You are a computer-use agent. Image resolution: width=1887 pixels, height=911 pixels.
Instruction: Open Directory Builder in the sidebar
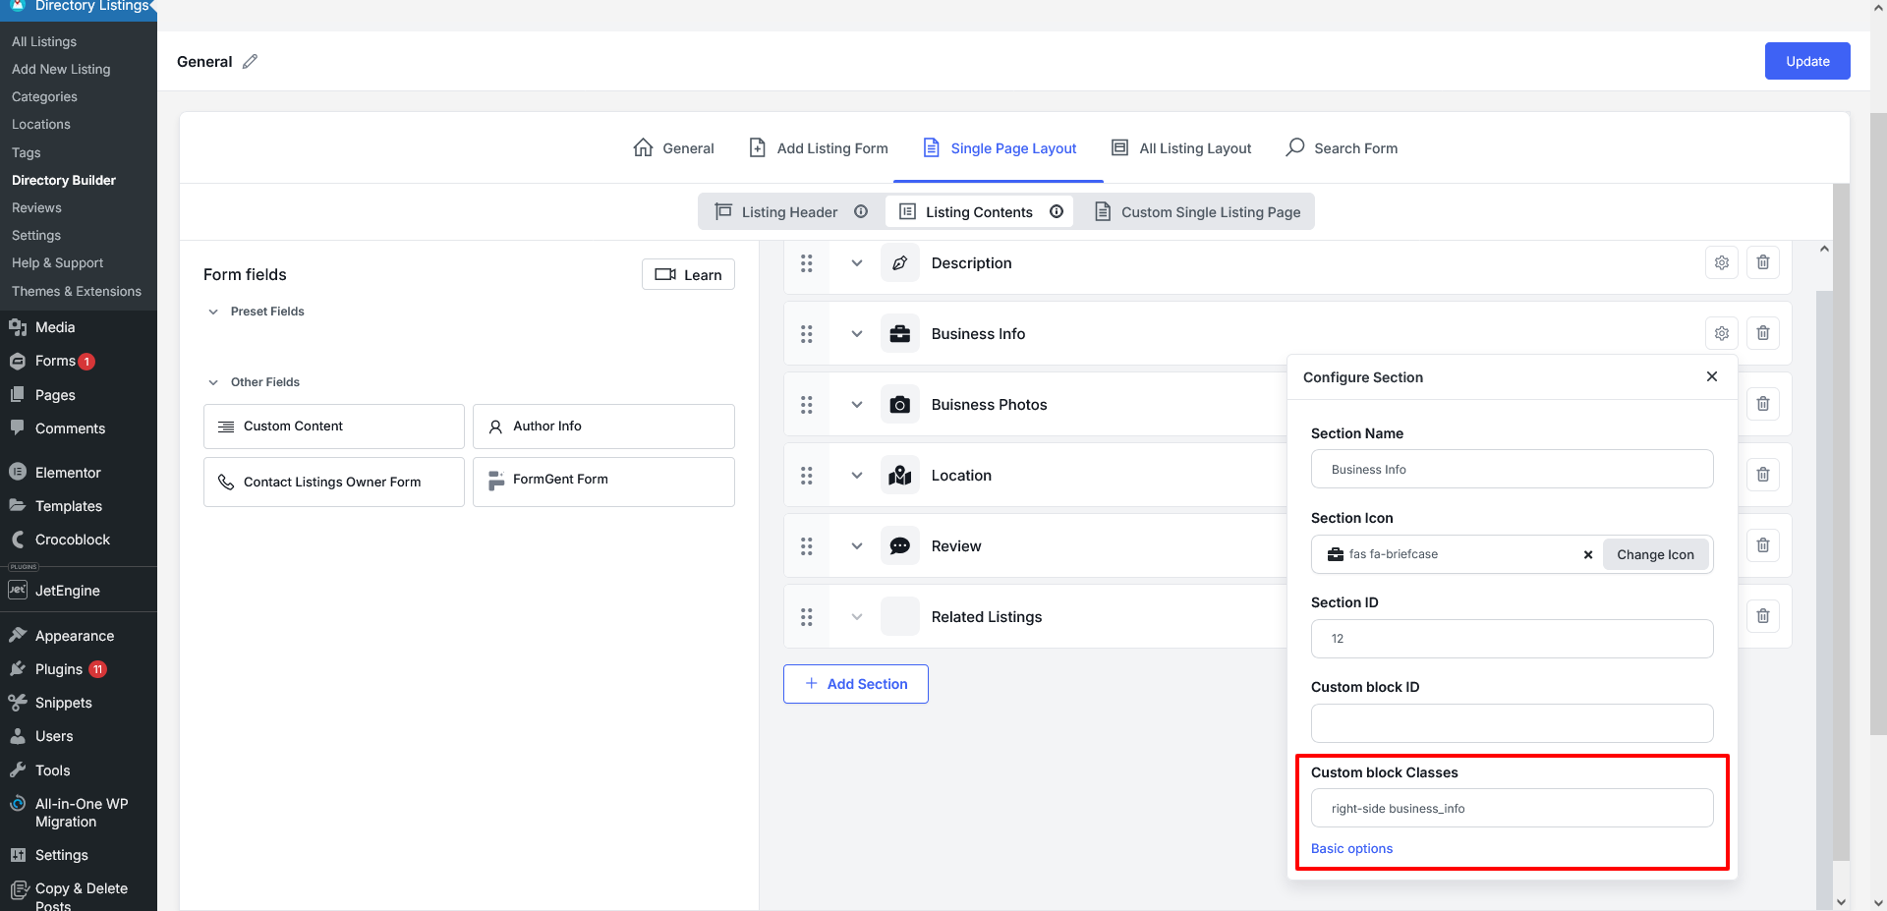pos(64,181)
